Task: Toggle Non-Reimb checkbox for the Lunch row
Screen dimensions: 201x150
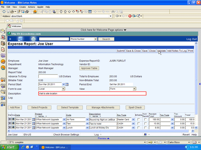Action: pos(145,128)
